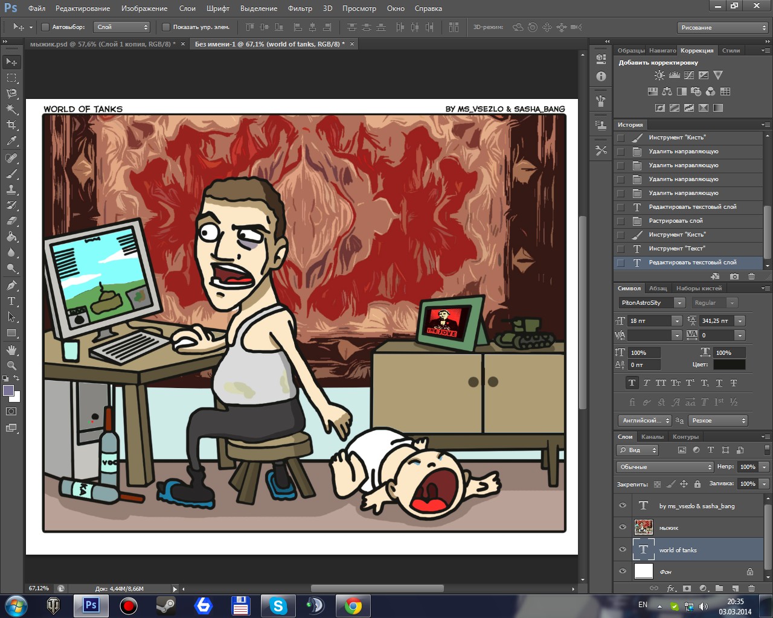Hide the мыжик layer
This screenshot has height=618, width=773.
coord(623,527)
